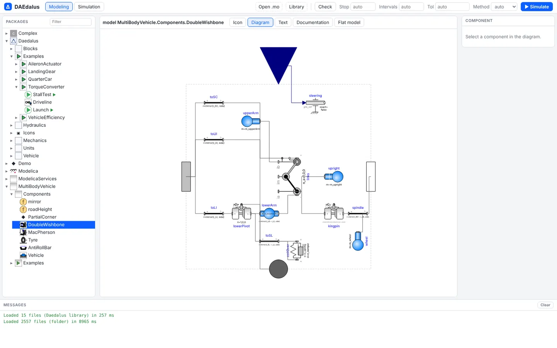Image resolution: width=557 pixels, height=348 pixels.
Task: Click the Tyre model icon in tree
Action: tap(23, 240)
